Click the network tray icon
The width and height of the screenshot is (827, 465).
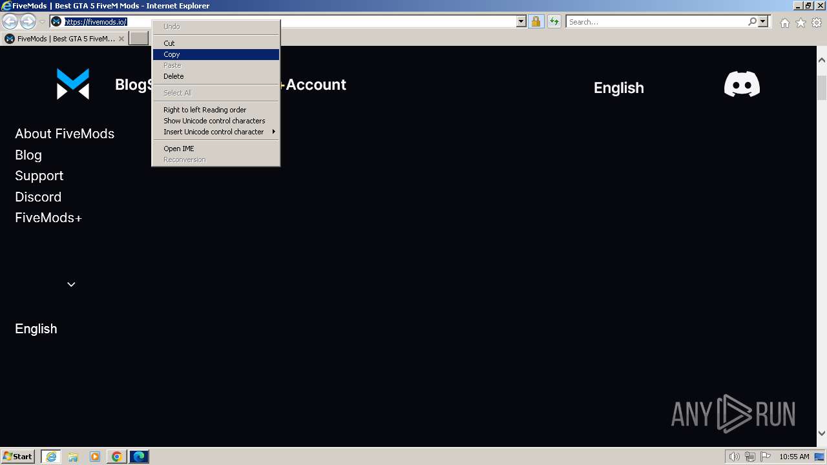750,457
